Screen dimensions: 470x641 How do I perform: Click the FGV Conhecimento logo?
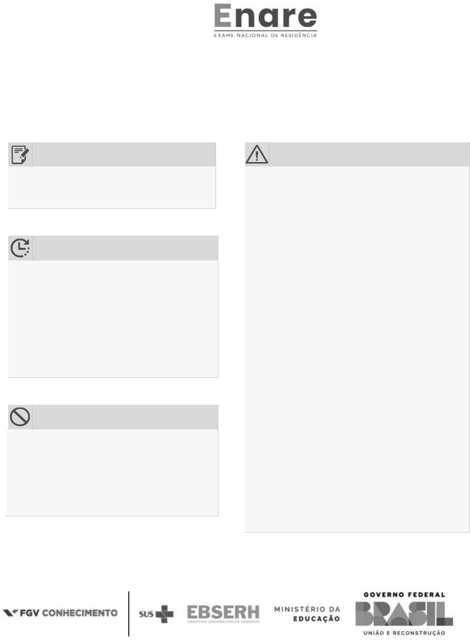point(60,613)
